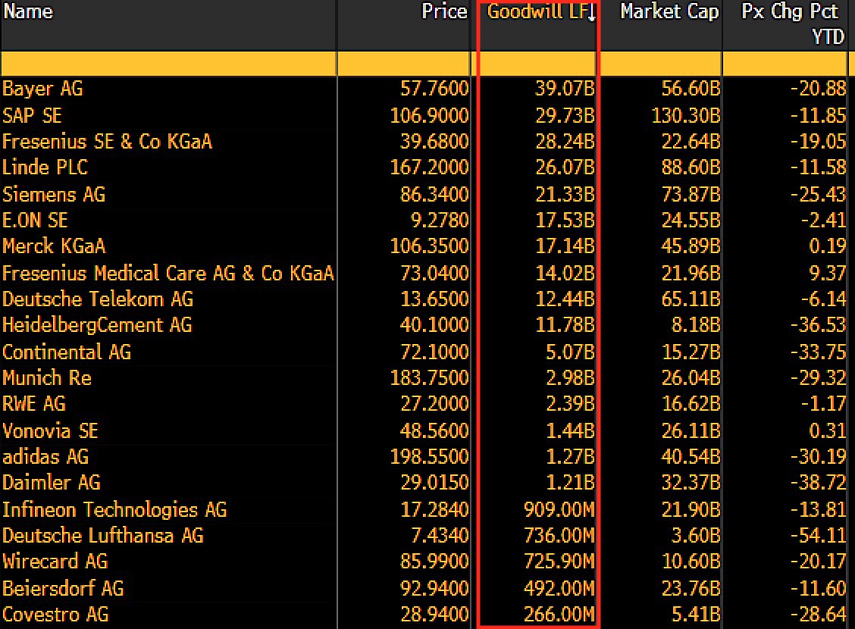Screen dimensions: 855x629
Task: Click Fresenius SE goodwill value 28.24B
Action: 565,141
